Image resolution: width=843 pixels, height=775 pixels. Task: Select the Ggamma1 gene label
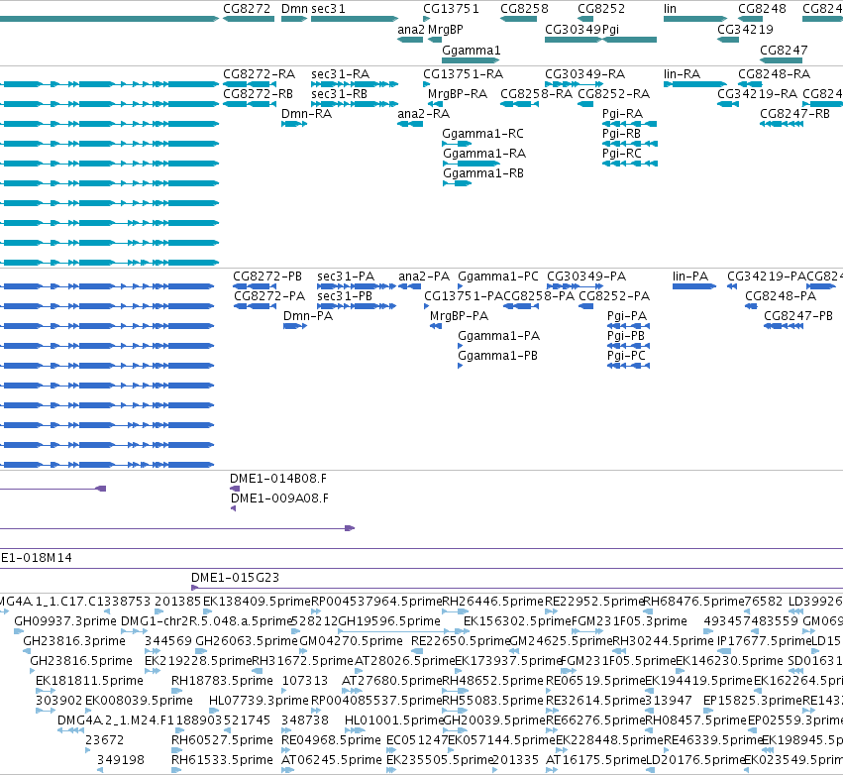[471, 51]
